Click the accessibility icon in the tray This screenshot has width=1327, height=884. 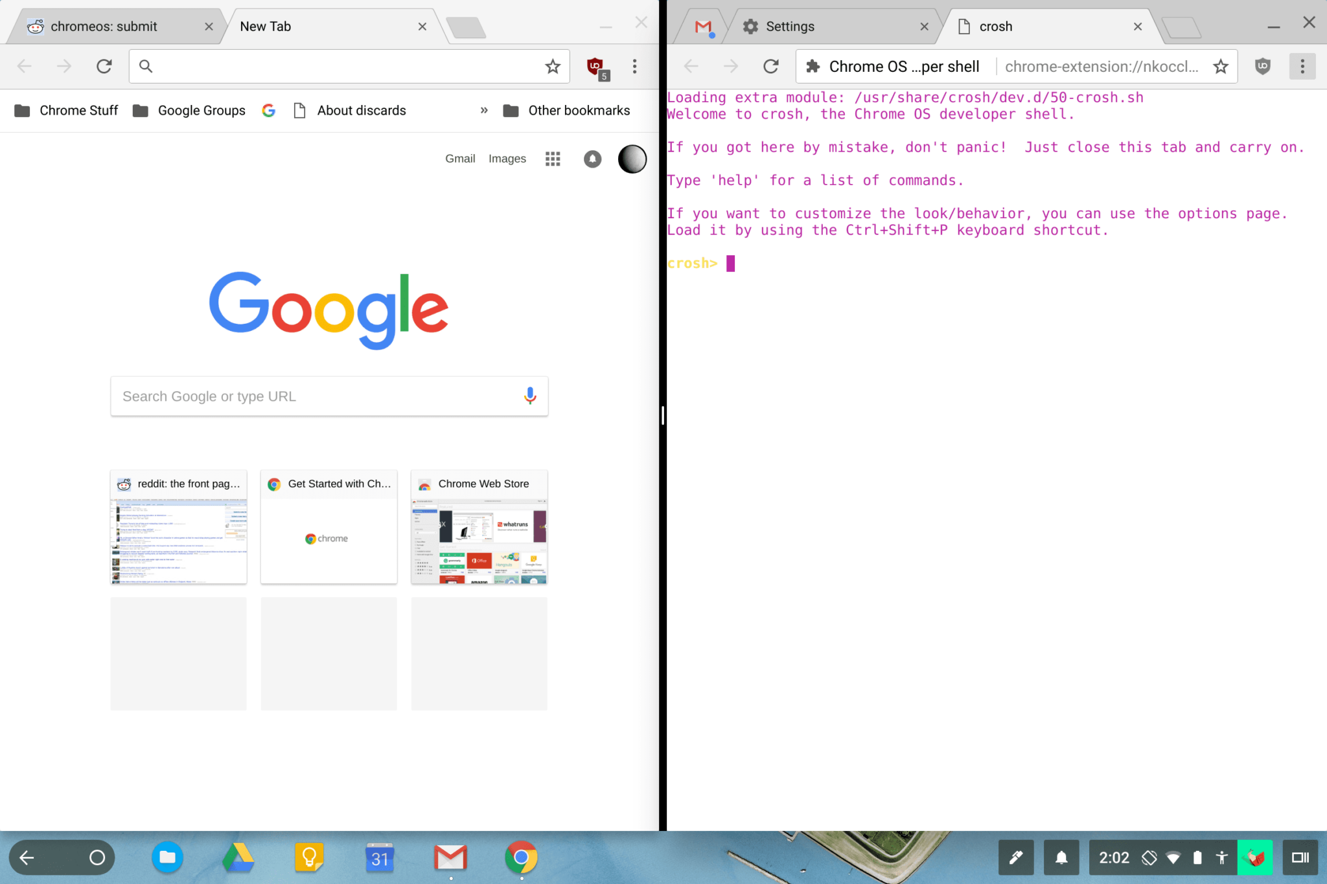(x=1222, y=857)
